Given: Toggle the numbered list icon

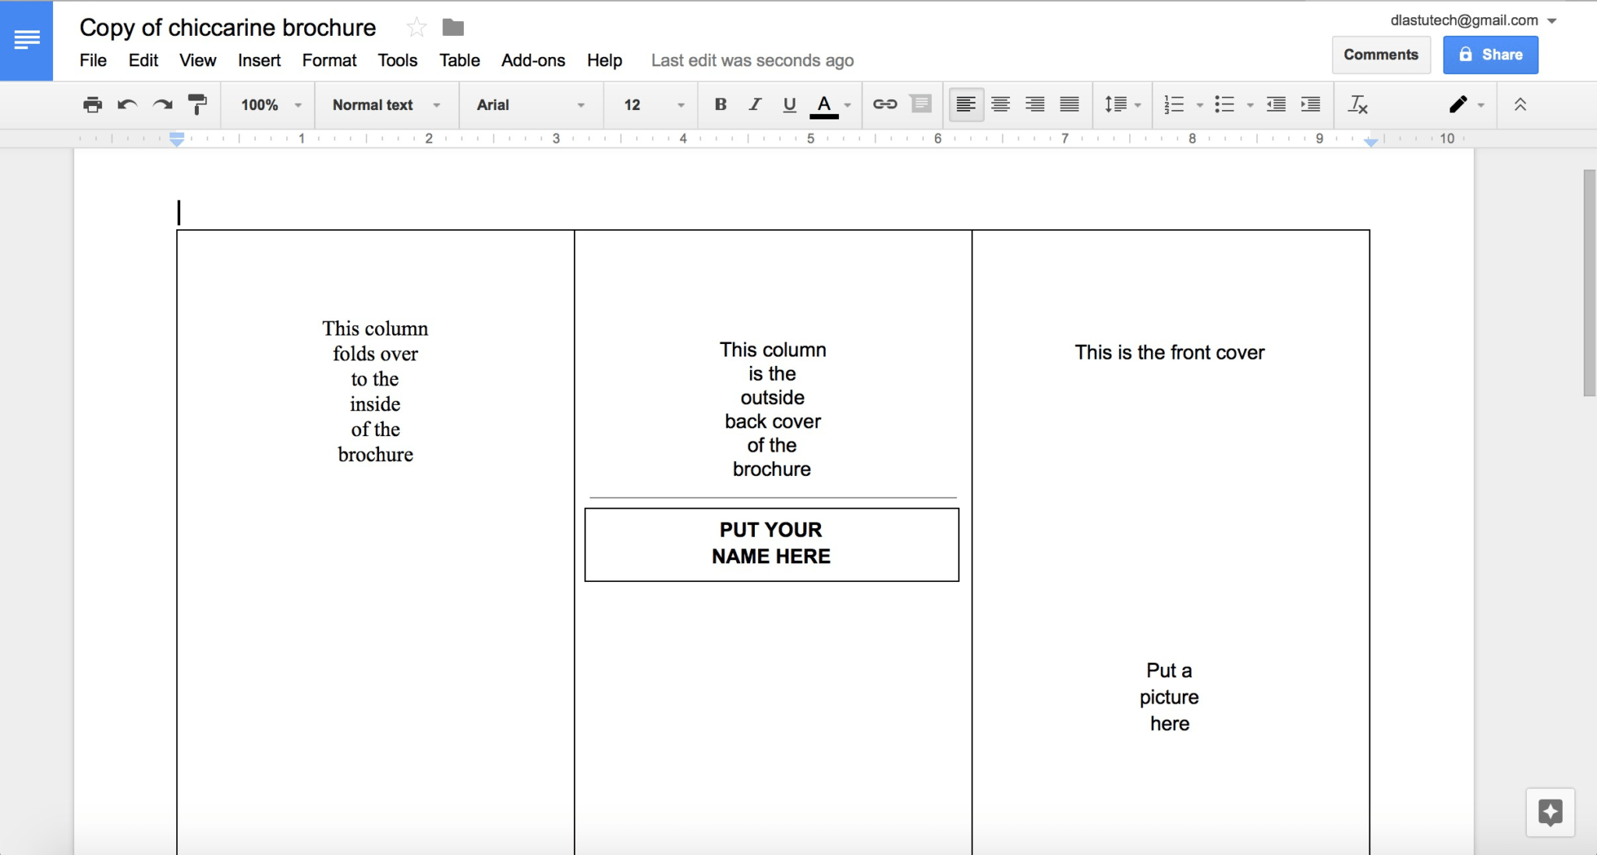Looking at the screenshot, I should [1172, 104].
